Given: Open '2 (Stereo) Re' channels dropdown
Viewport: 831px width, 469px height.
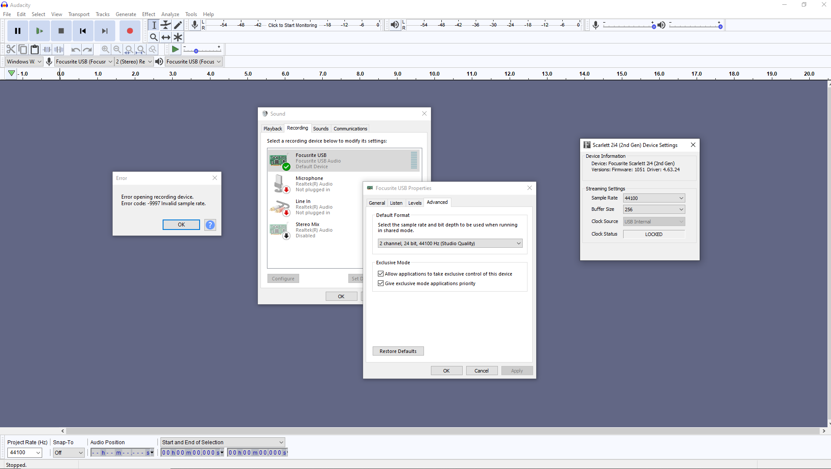Looking at the screenshot, I should [x=134, y=62].
